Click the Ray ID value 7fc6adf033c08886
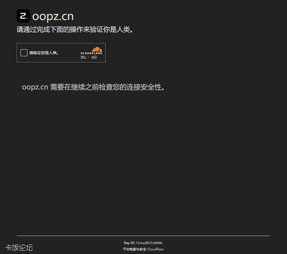Image resolution: width=287 pixels, height=254 pixels. (x=149, y=243)
